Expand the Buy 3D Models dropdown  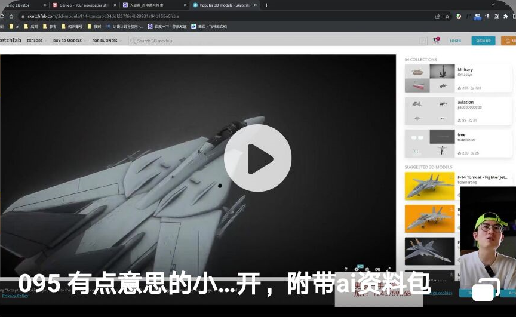point(69,41)
